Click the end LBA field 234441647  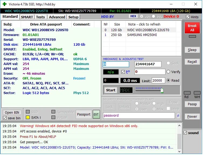[x=148, y=64]
